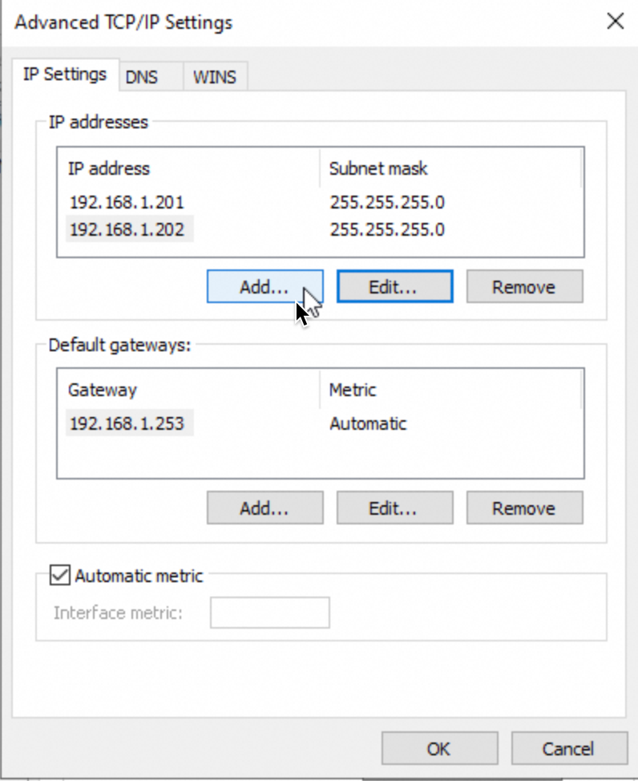Confirm settings with OK button
Image resolution: width=638 pixels, height=781 pixels.
pyautogui.click(x=440, y=748)
